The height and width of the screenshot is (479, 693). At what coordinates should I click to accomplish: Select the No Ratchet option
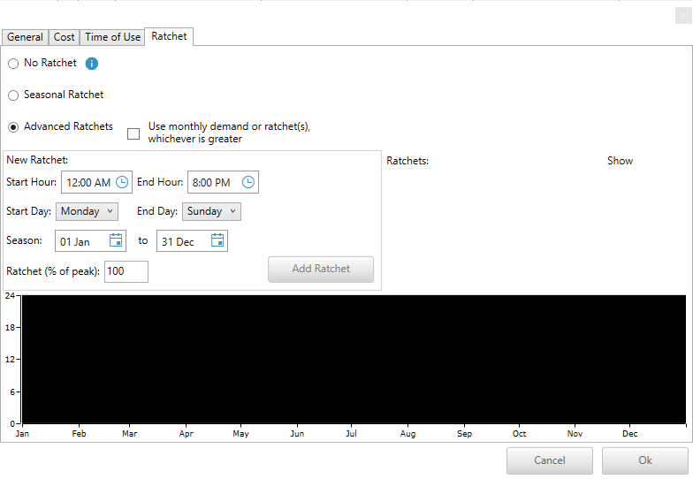coord(13,64)
